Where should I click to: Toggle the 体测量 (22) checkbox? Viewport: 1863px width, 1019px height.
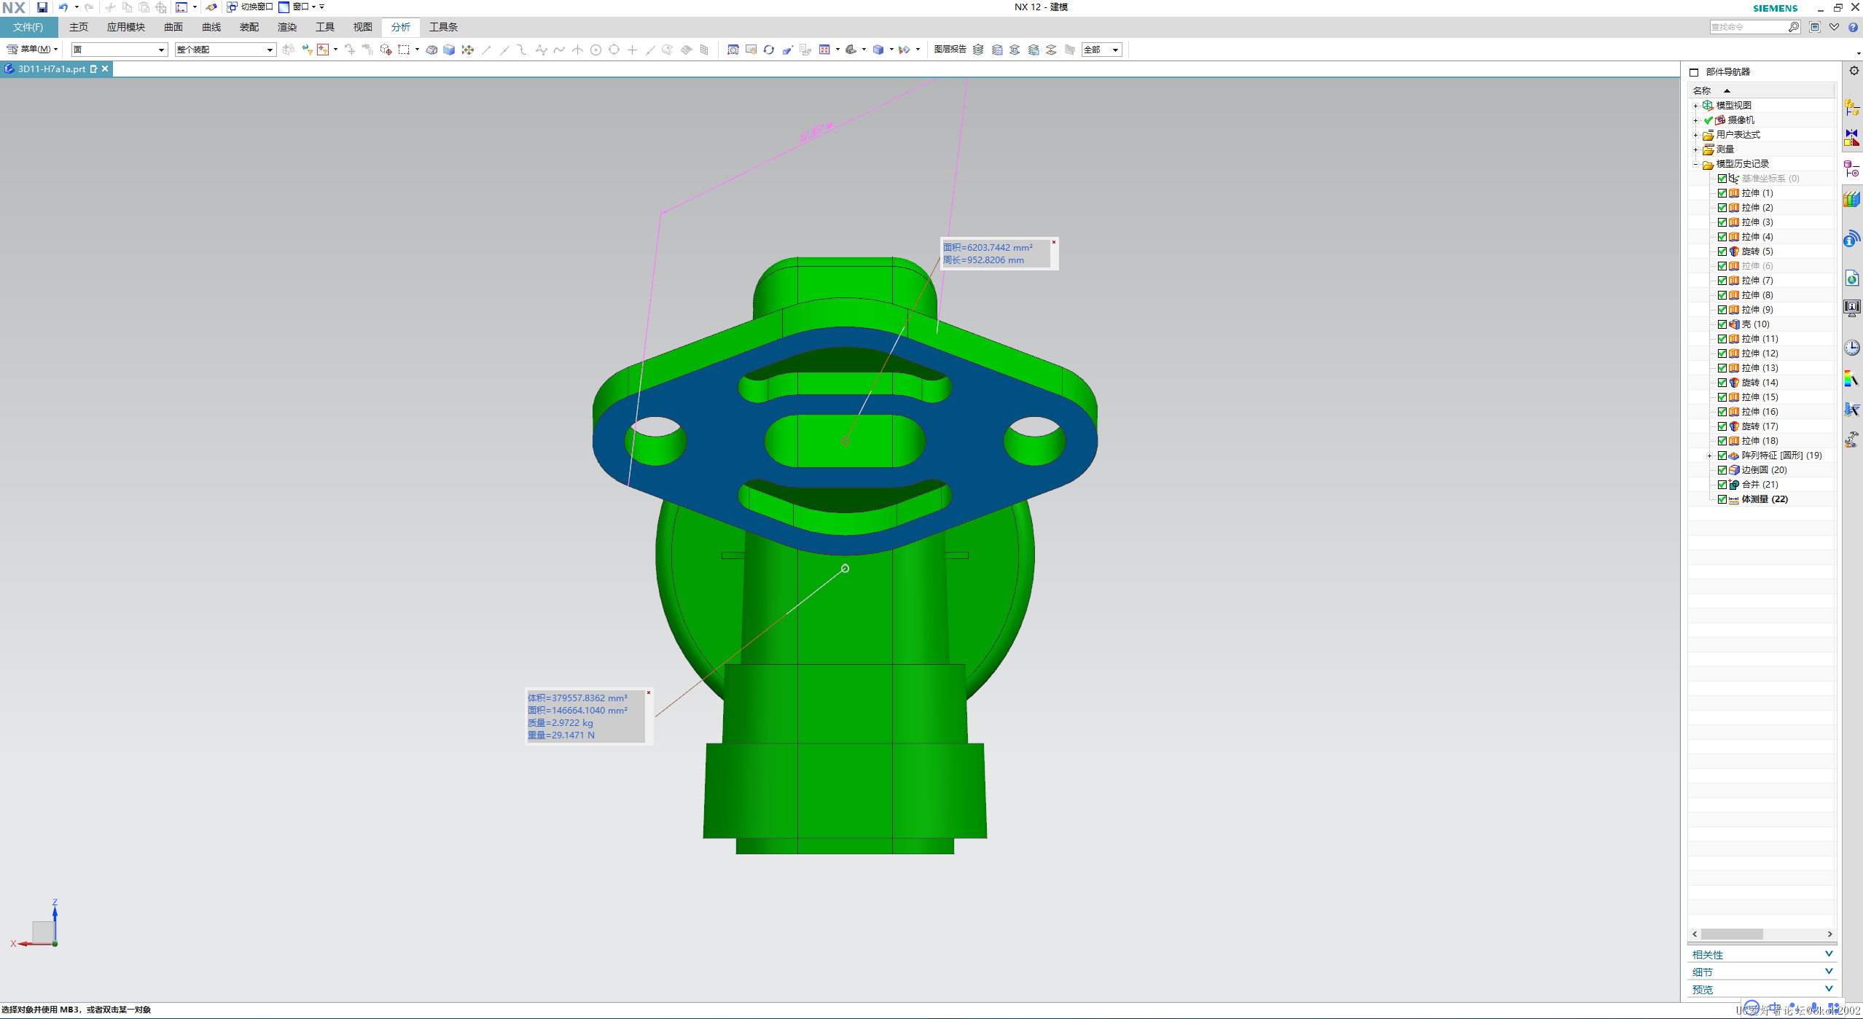click(1722, 499)
